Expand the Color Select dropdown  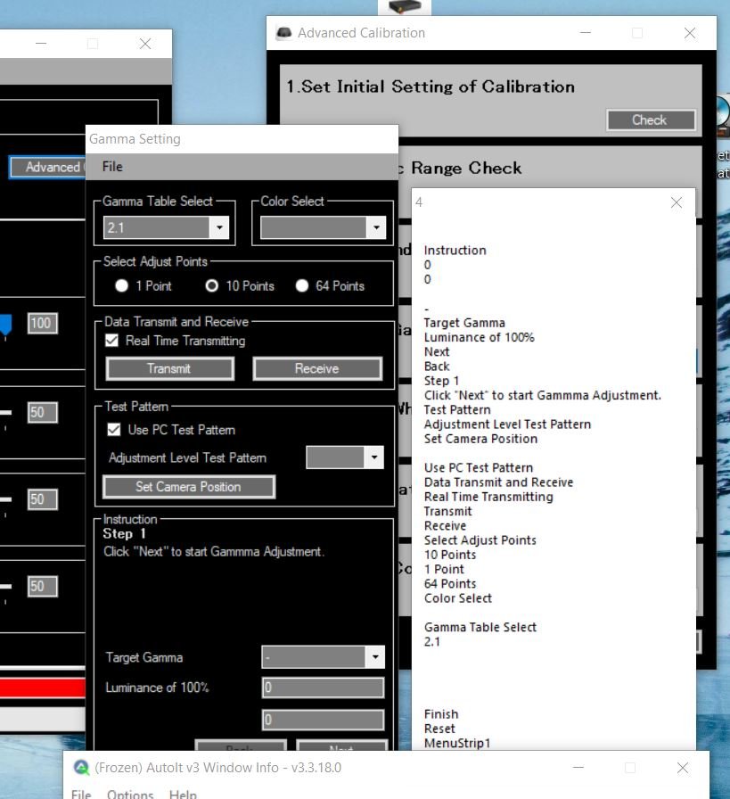(x=376, y=228)
